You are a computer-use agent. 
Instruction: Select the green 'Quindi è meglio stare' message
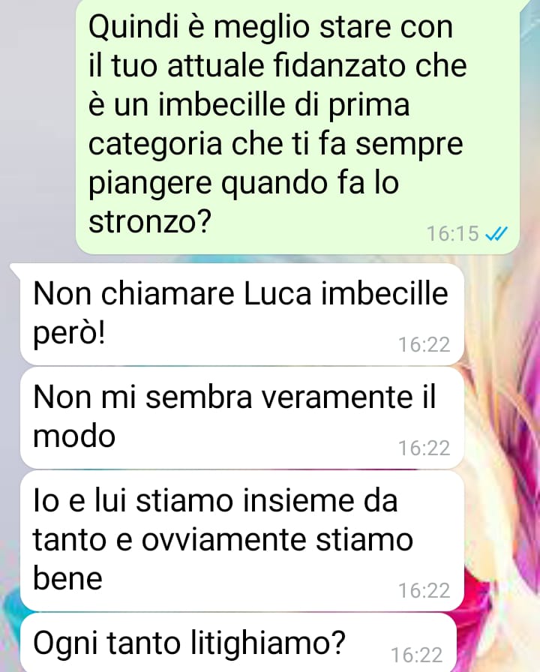click(298, 126)
